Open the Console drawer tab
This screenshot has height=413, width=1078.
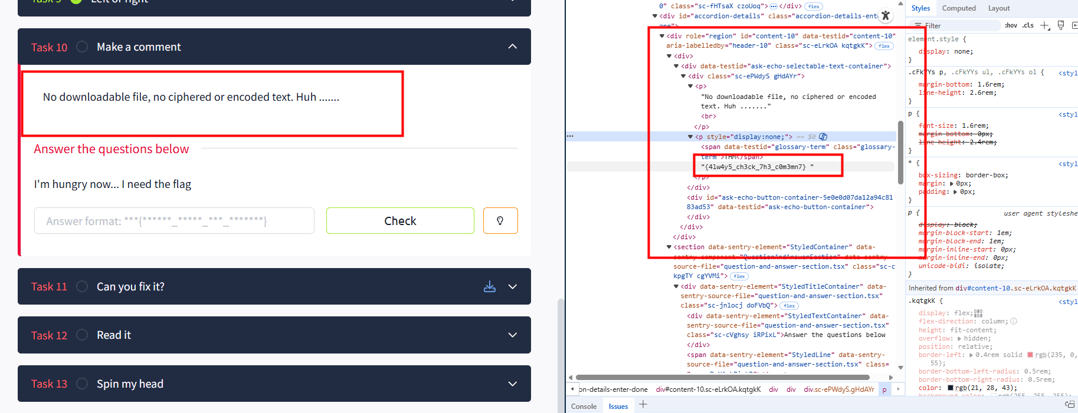point(584,406)
